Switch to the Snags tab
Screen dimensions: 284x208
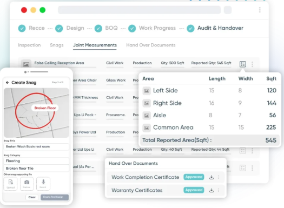point(57,45)
